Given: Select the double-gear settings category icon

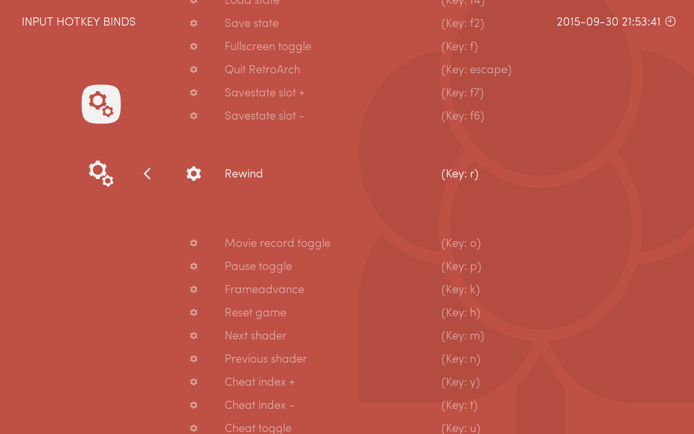Looking at the screenshot, I should pyautogui.click(x=101, y=174).
